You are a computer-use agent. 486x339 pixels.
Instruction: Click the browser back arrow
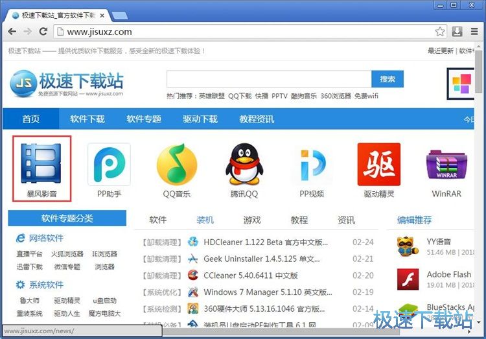pyautogui.click(x=12, y=31)
